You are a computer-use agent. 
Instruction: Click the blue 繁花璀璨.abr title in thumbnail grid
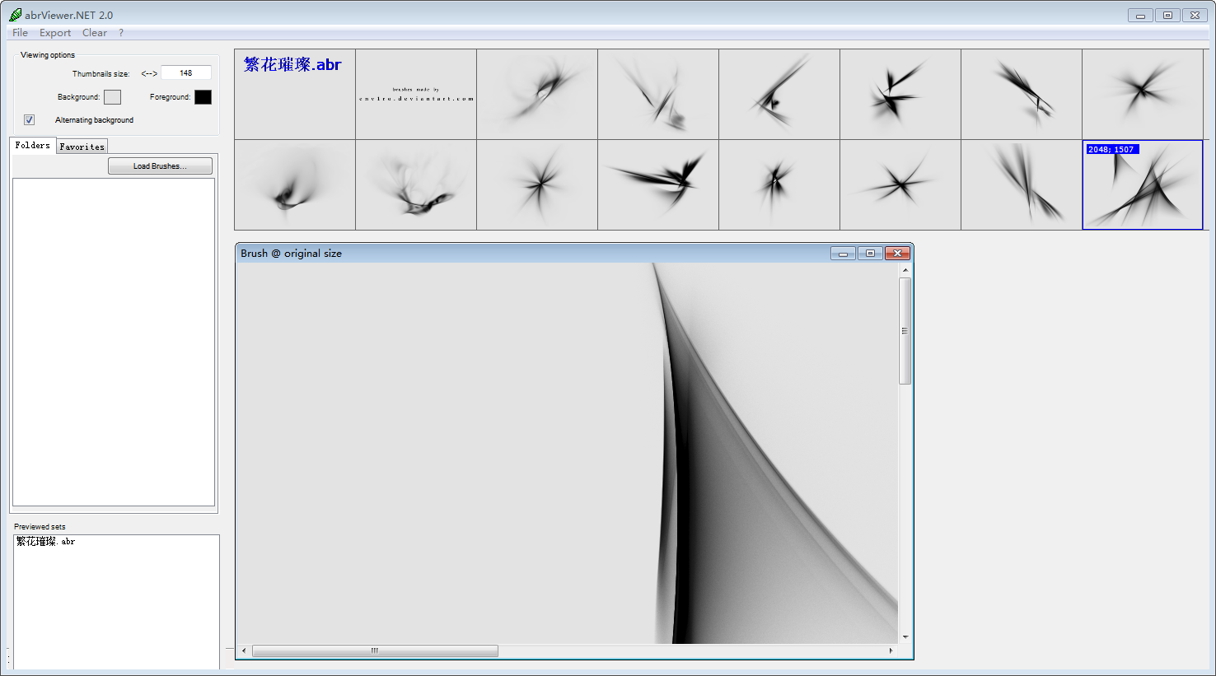pyautogui.click(x=292, y=64)
